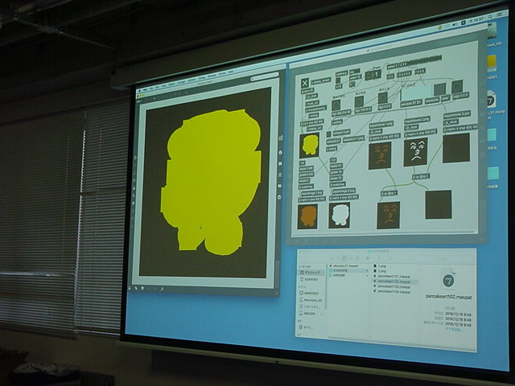Click the orange blob preview at patcher bottom left
515x386 pixels.
point(307,216)
